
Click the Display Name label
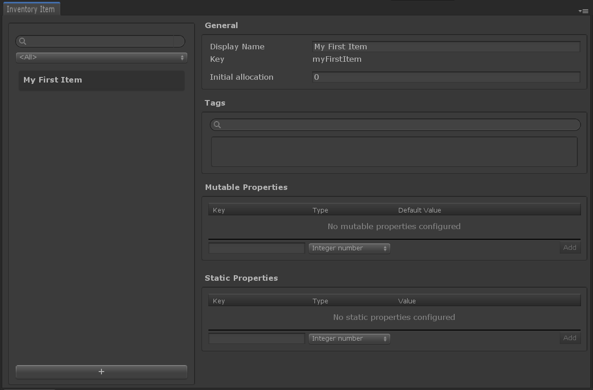point(237,47)
